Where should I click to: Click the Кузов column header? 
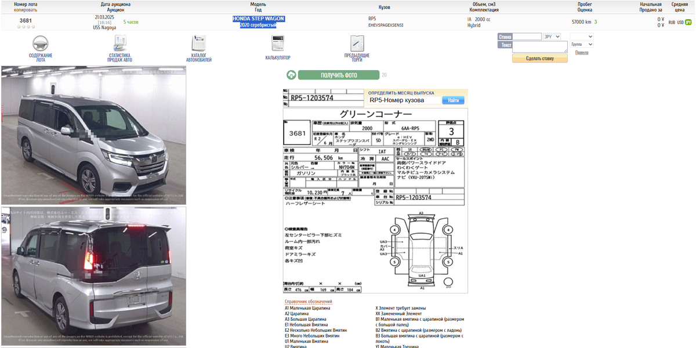[384, 7]
